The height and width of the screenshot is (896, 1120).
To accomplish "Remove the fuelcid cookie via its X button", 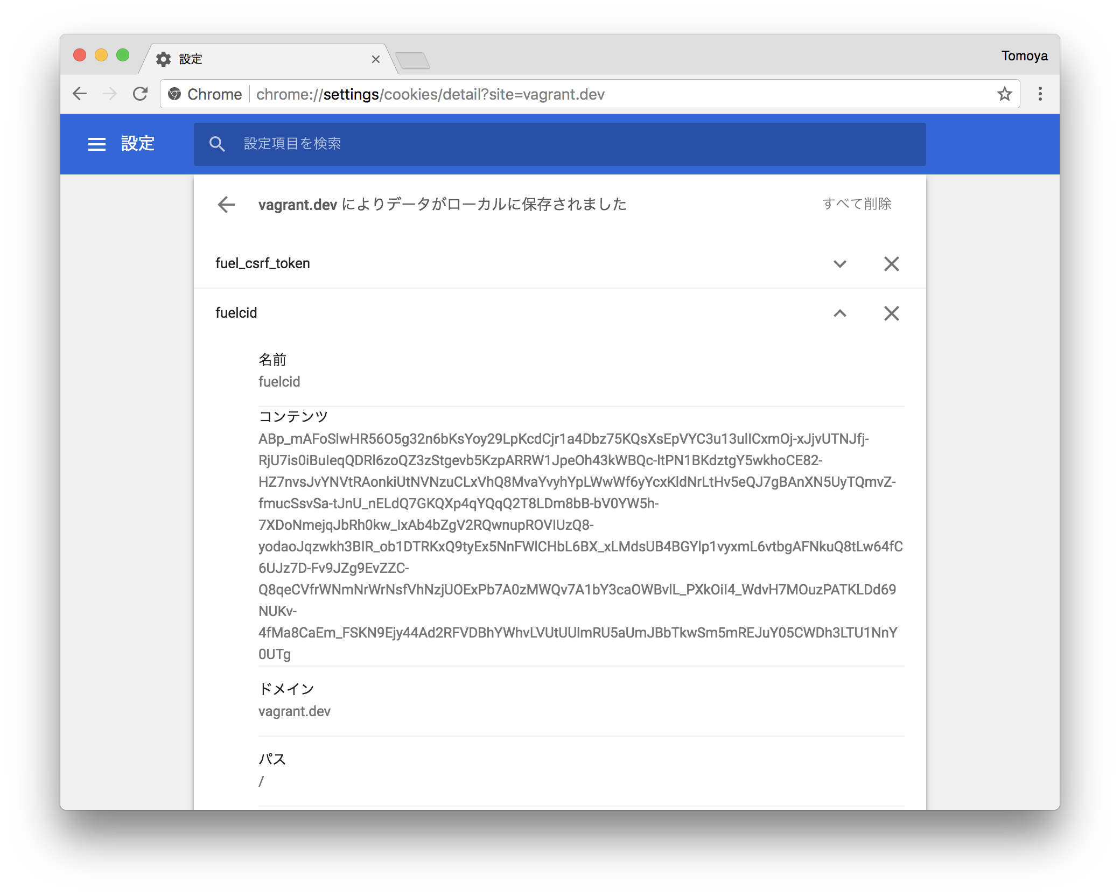I will coord(891,313).
